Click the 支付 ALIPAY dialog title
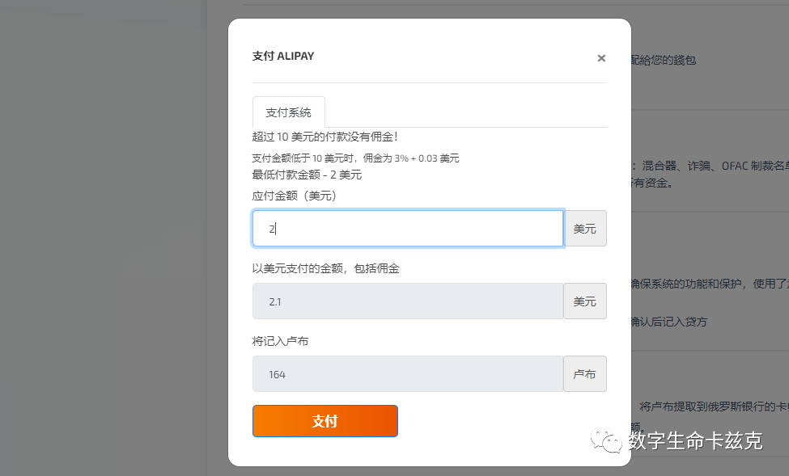 [282, 56]
